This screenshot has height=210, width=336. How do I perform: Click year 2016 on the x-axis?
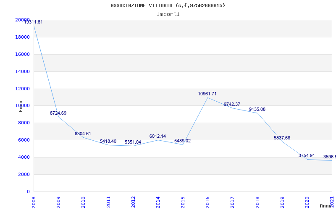point(207,202)
